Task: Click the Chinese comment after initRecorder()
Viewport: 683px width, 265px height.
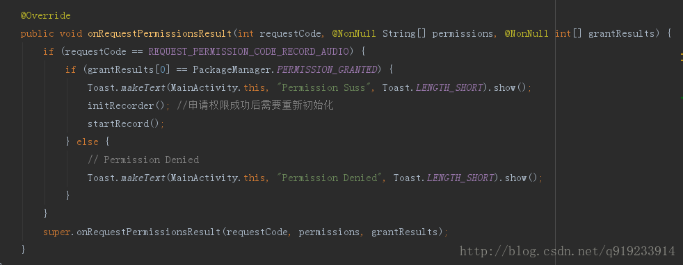Action: [x=255, y=105]
